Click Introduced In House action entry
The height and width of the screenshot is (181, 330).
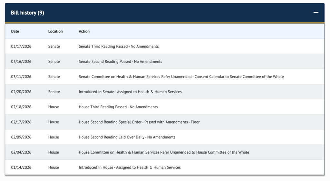(130, 167)
